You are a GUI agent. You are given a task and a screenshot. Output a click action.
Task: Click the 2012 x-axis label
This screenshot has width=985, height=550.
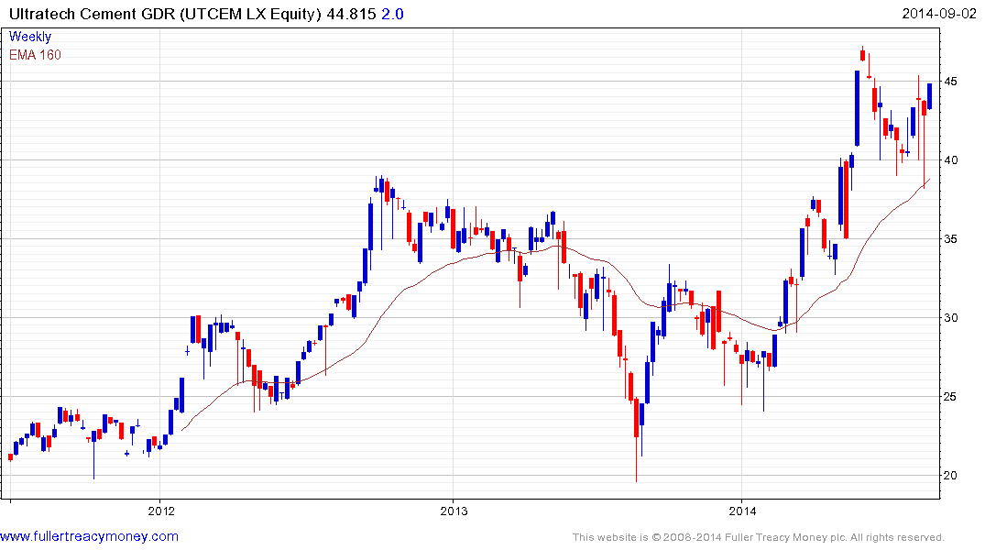[161, 511]
